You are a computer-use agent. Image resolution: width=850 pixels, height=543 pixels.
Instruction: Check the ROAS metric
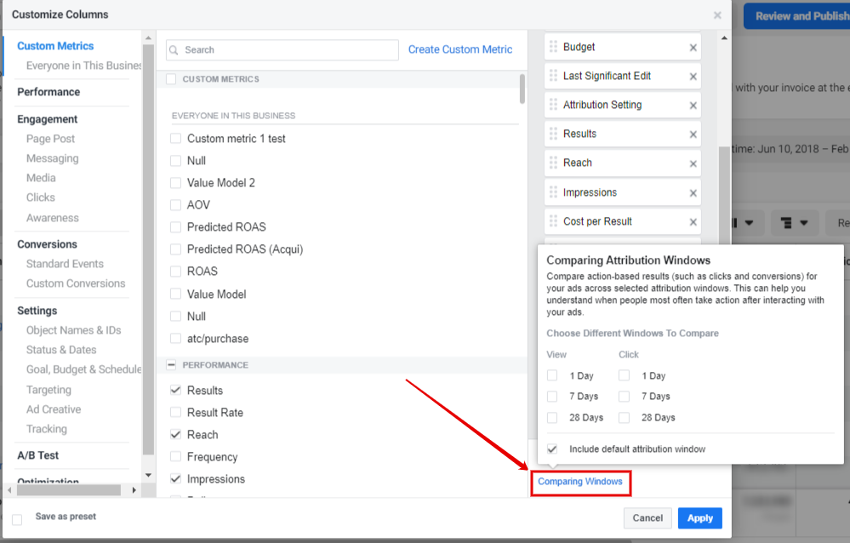click(x=175, y=271)
